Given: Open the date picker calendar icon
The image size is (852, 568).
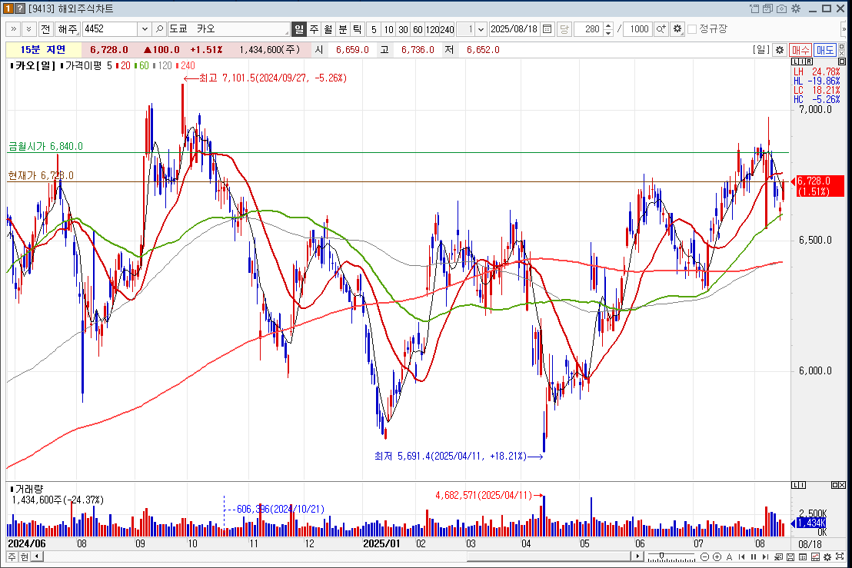Looking at the screenshot, I should point(547,29).
